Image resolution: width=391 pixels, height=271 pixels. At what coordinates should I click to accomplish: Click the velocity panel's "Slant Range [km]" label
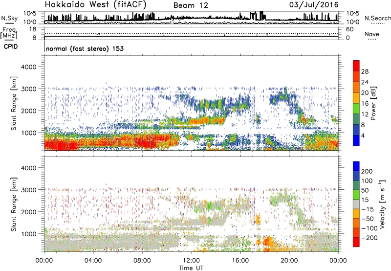click(14, 204)
